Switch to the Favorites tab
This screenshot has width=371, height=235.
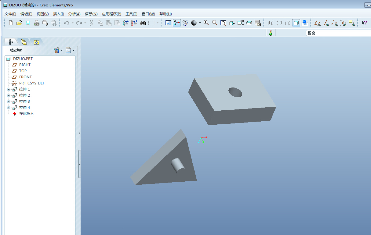(x=37, y=42)
